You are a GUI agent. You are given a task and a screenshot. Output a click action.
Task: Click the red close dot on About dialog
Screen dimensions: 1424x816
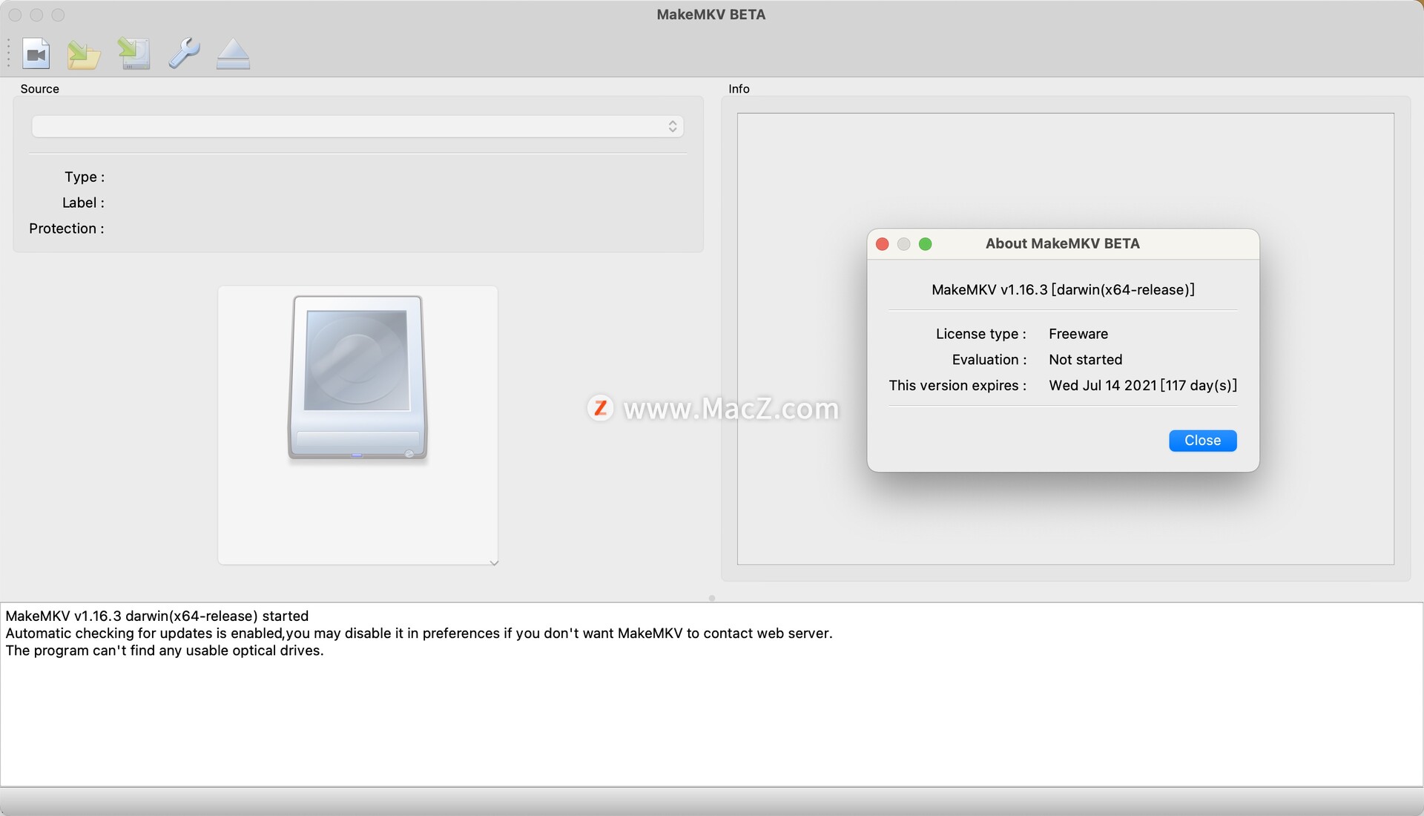882,244
